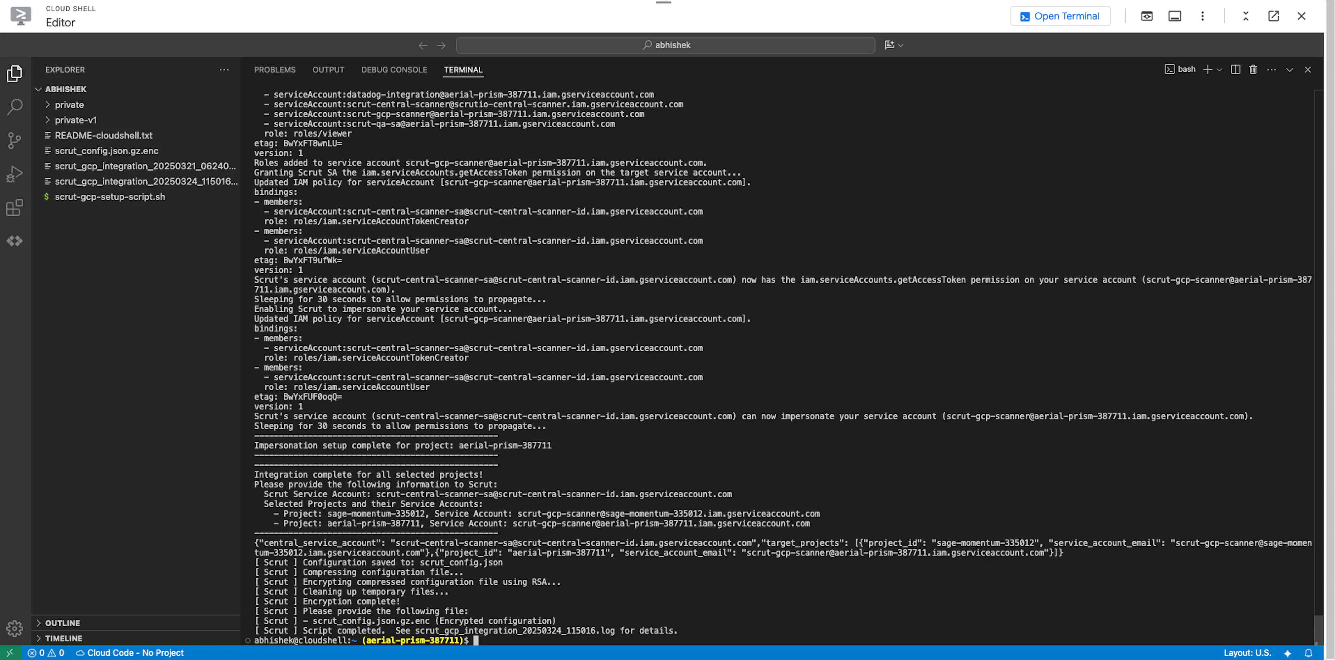Click the Open Terminal button

click(1060, 16)
